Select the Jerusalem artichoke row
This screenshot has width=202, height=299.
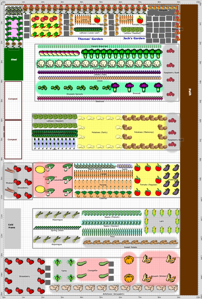click(x=114, y=288)
